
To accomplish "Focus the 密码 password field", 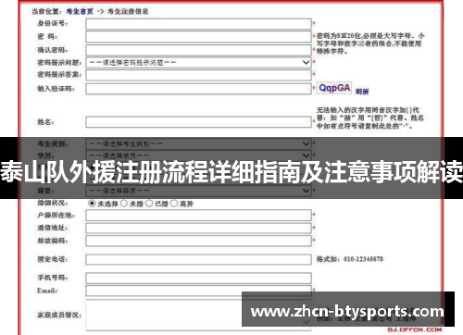I will click(198, 37).
